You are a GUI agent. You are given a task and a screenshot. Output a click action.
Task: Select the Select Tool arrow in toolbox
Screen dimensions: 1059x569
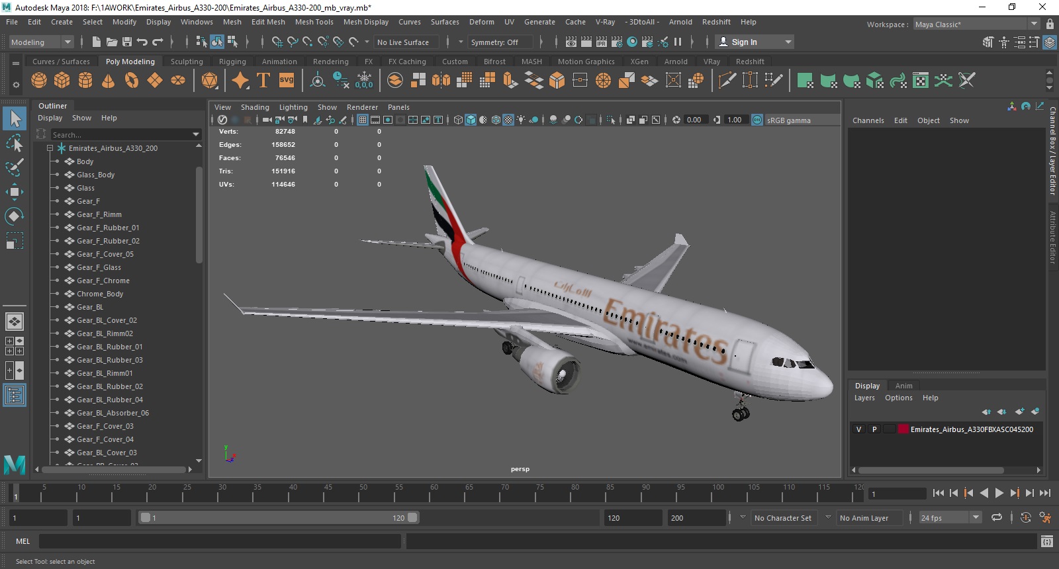pos(15,119)
